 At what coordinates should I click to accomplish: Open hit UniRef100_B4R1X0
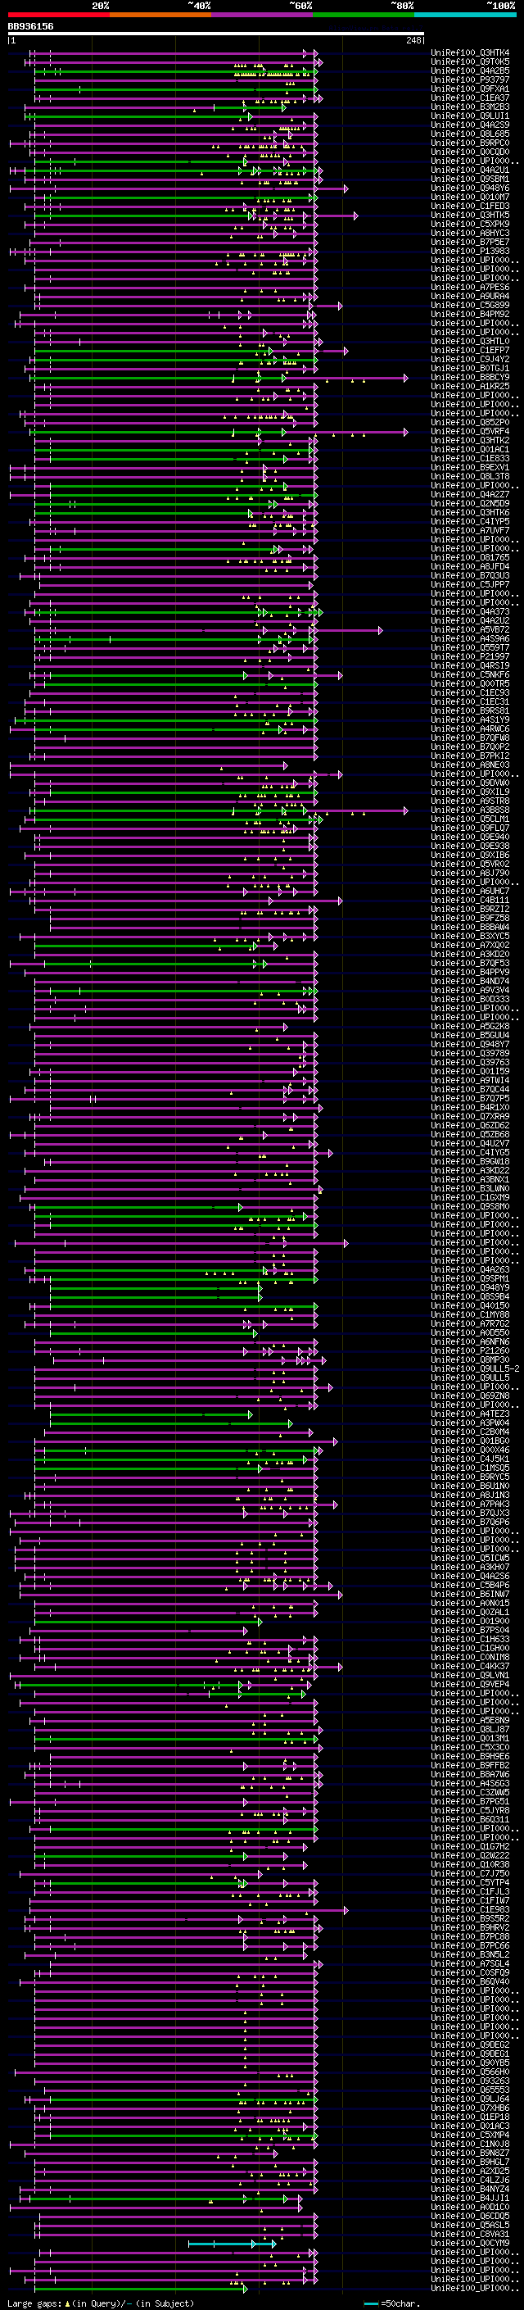coord(470,1108)
